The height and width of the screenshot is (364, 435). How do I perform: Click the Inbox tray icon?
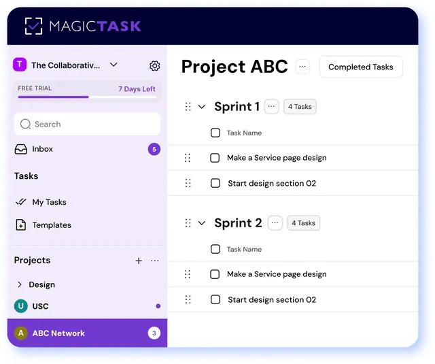pyautogui.click(x=21, y=149)
